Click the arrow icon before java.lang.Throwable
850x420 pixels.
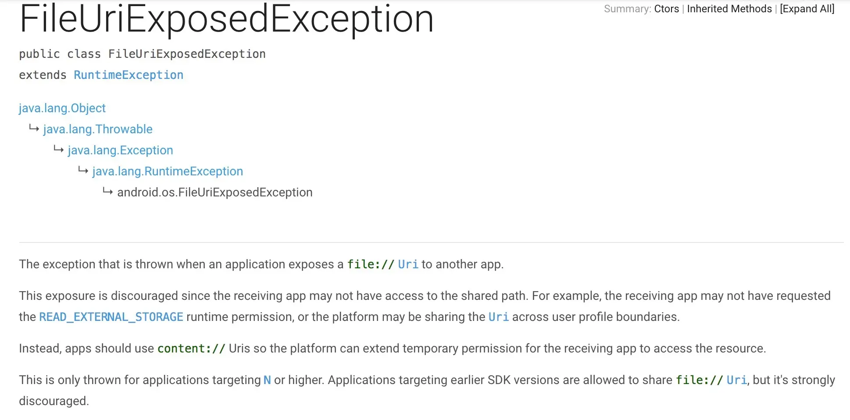coord(34,128)
